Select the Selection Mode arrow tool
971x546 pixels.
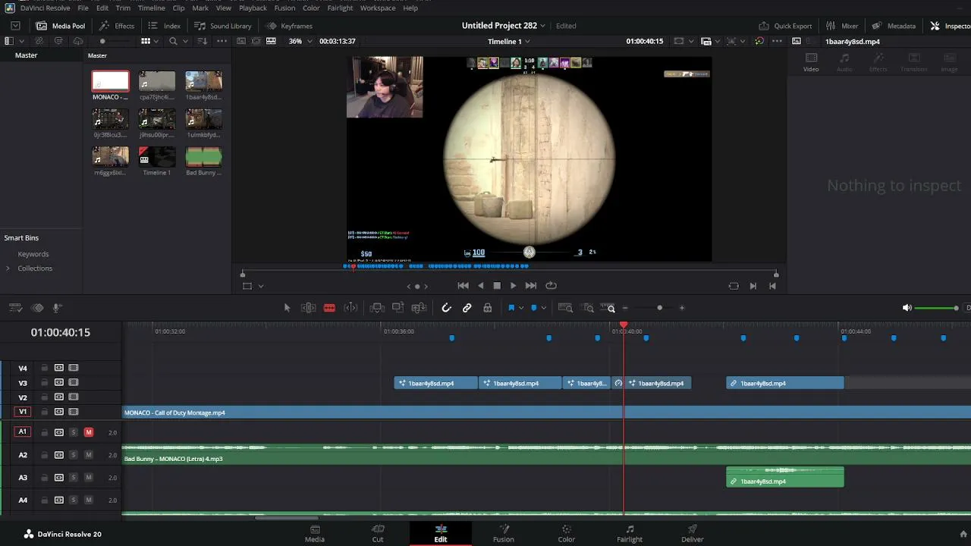287,308
